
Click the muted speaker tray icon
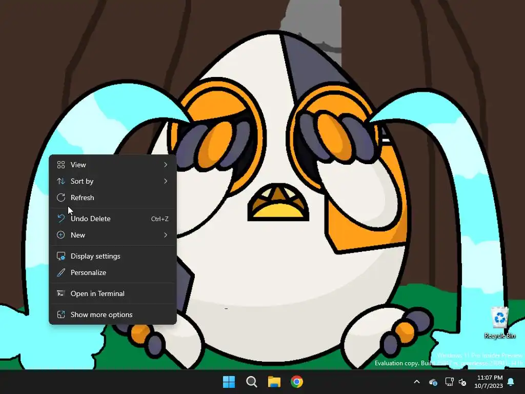pyautogui.click(x=462, y=382)
